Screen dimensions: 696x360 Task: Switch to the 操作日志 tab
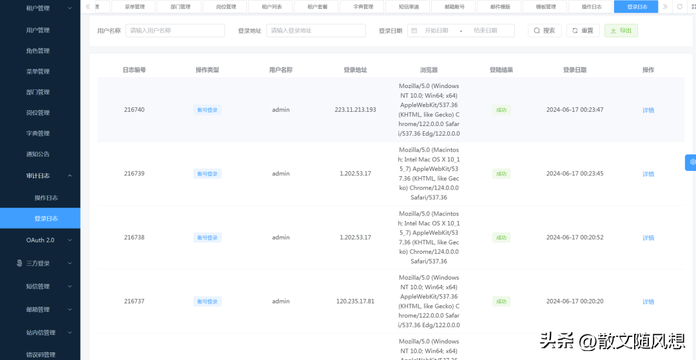(592, 6)
